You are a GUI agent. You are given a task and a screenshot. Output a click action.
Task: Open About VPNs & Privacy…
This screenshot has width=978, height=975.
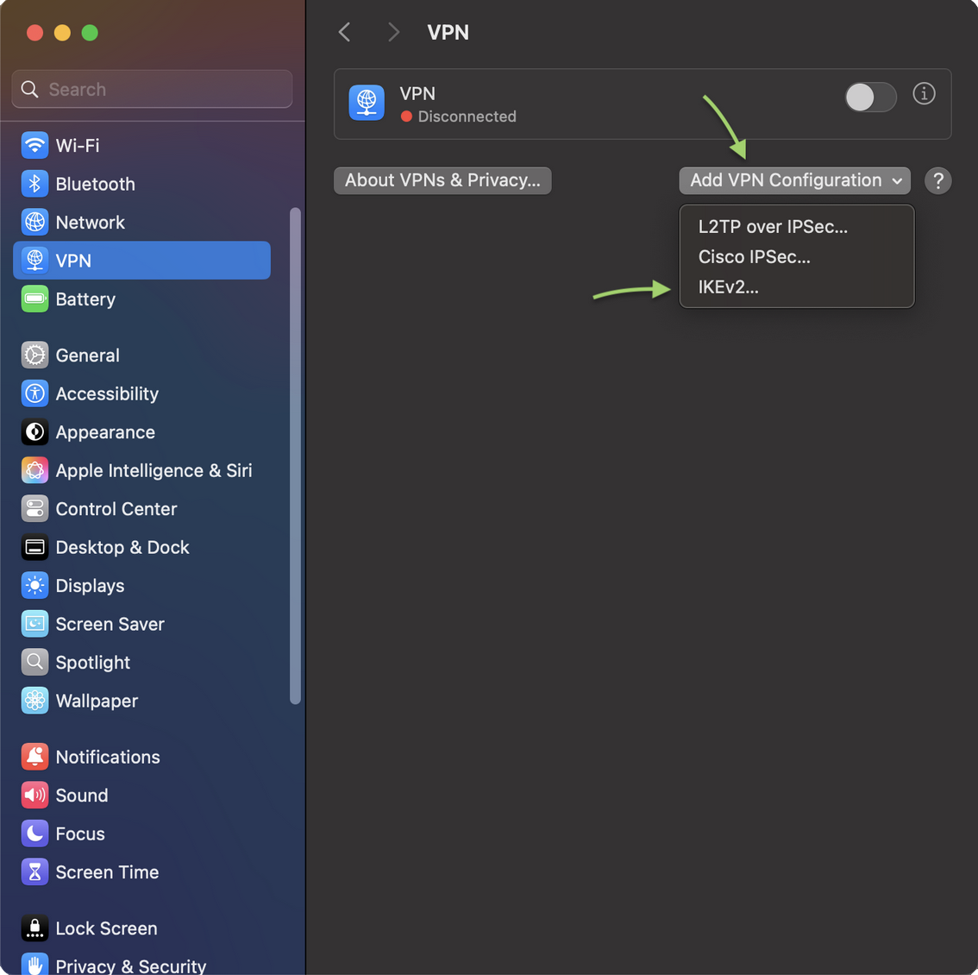[x=442, y=180]
